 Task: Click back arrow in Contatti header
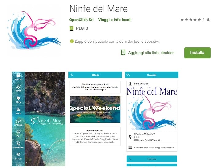pyautogui.click(x=128, y=75)
